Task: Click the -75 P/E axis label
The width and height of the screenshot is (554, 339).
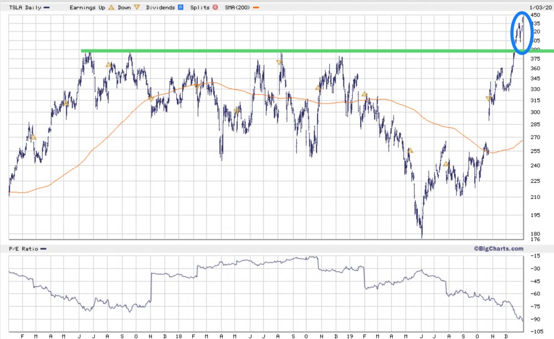Action: tap(535, 306)
